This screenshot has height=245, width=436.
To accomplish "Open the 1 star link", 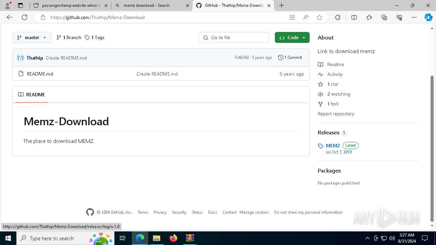I will point(328,84).
